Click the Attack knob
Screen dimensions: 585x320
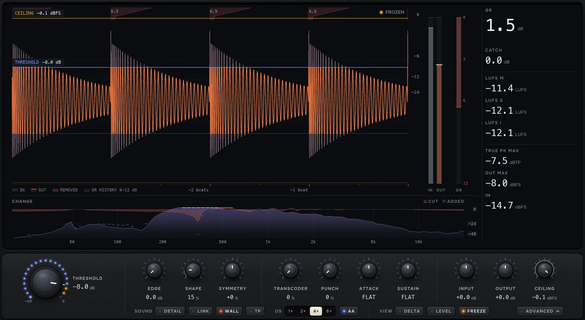(369, 270)
